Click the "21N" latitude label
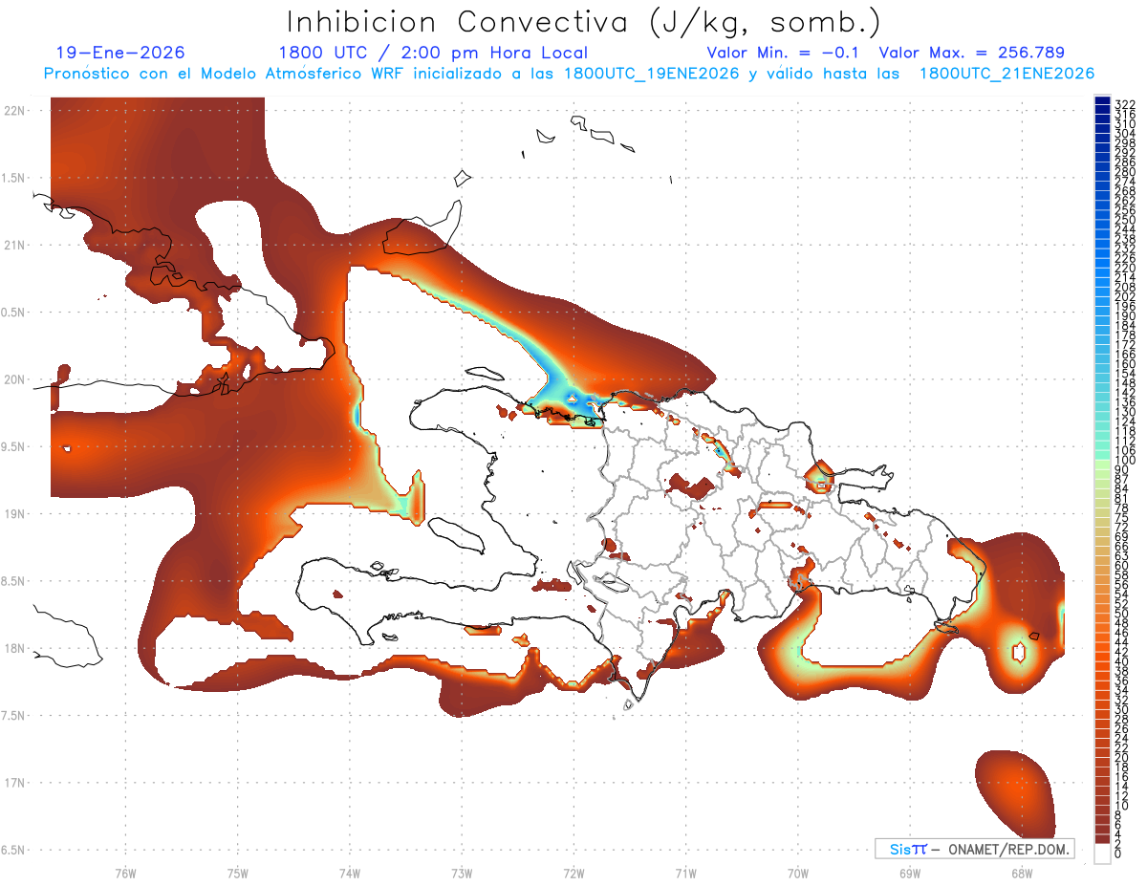 pos(14,246)
